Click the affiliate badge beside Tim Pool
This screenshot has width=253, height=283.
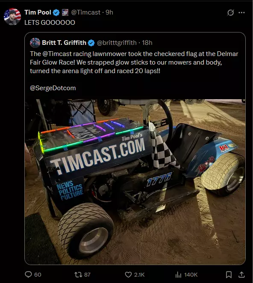pyautogui.click(x=65, y=12)
